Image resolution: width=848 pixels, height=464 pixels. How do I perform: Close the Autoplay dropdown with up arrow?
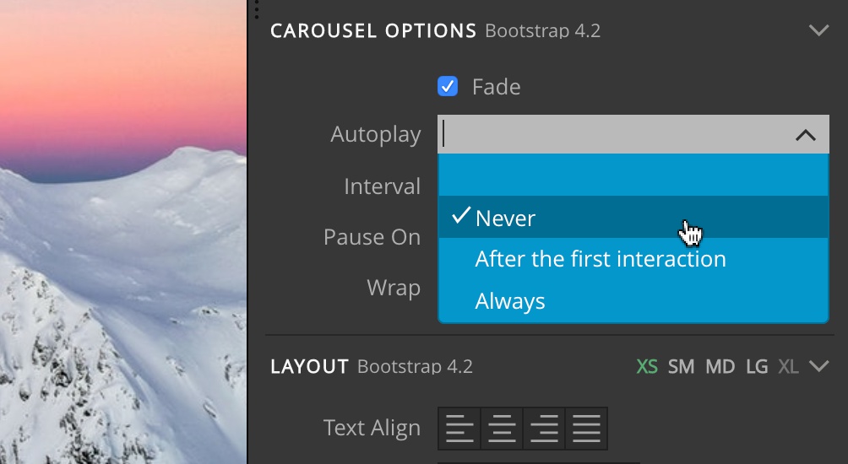(x=805, y=134)
